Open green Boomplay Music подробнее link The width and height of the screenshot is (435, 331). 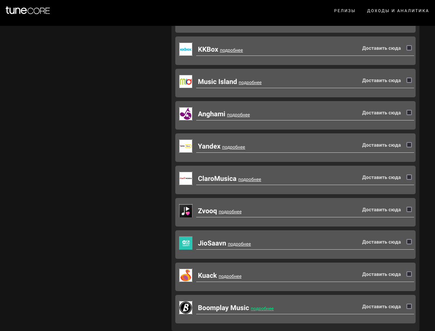pos(262,309)
